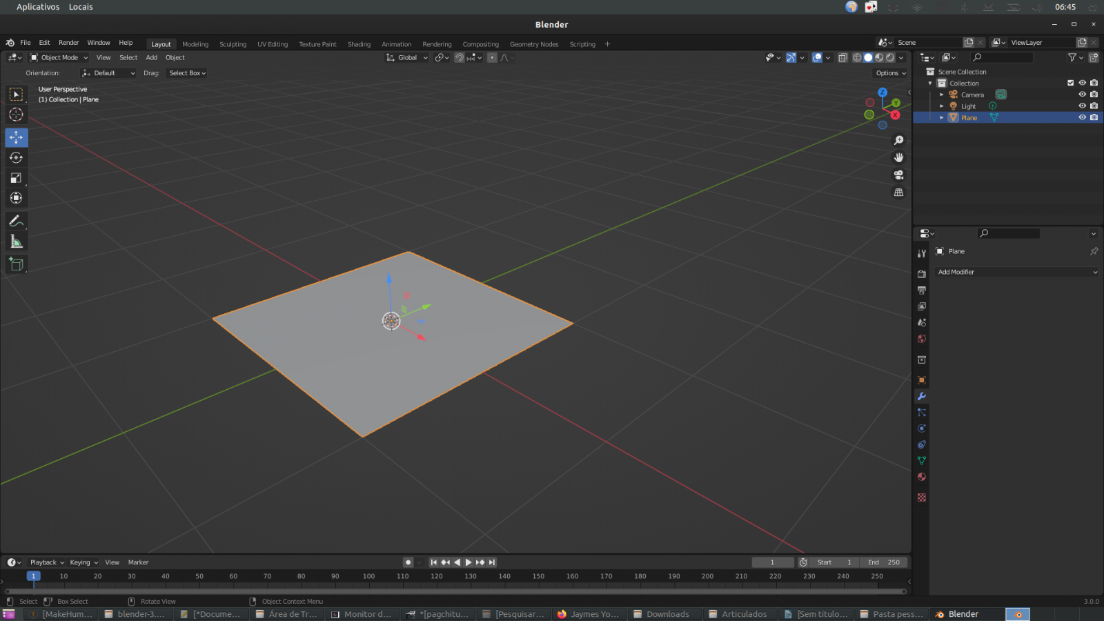Open the viewport Add menu

[x=152, y=58]
